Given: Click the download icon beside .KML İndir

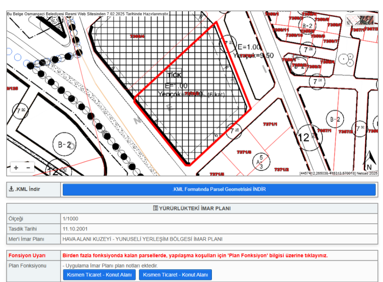Looking at the screenshot, I should click(11, 190).
